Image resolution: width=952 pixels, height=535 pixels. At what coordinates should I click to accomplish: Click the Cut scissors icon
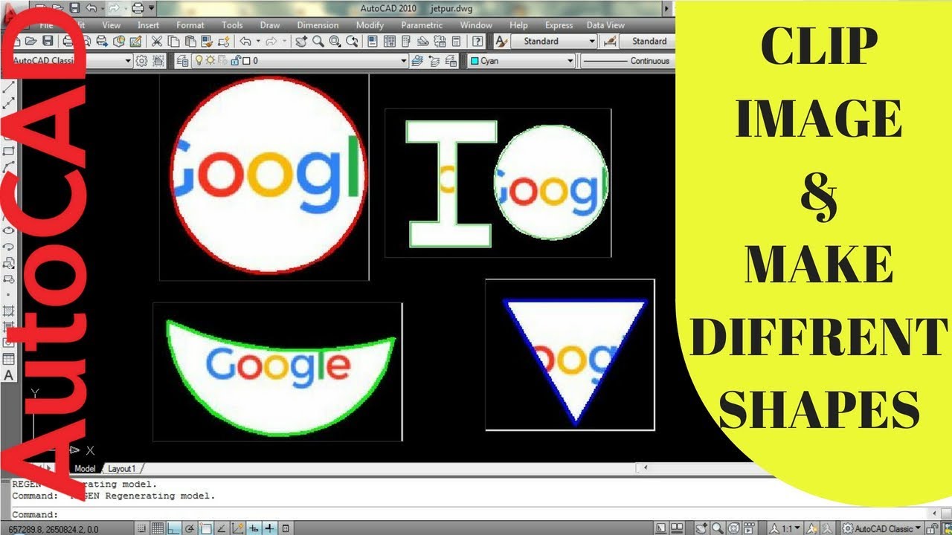pos(157,41)
